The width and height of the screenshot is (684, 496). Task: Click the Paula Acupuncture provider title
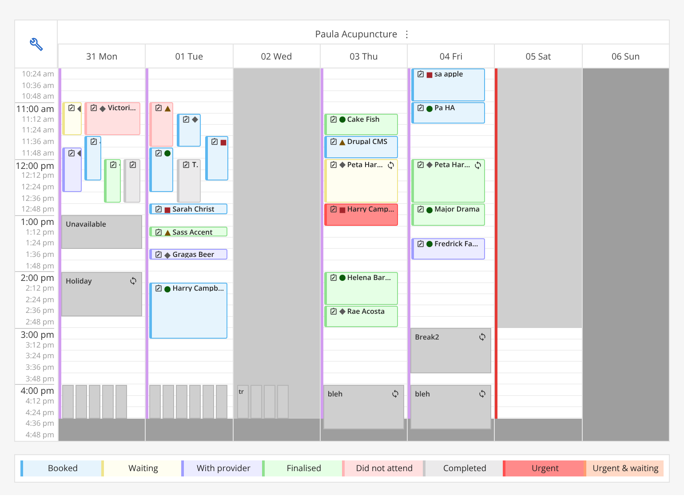point(356,34)
